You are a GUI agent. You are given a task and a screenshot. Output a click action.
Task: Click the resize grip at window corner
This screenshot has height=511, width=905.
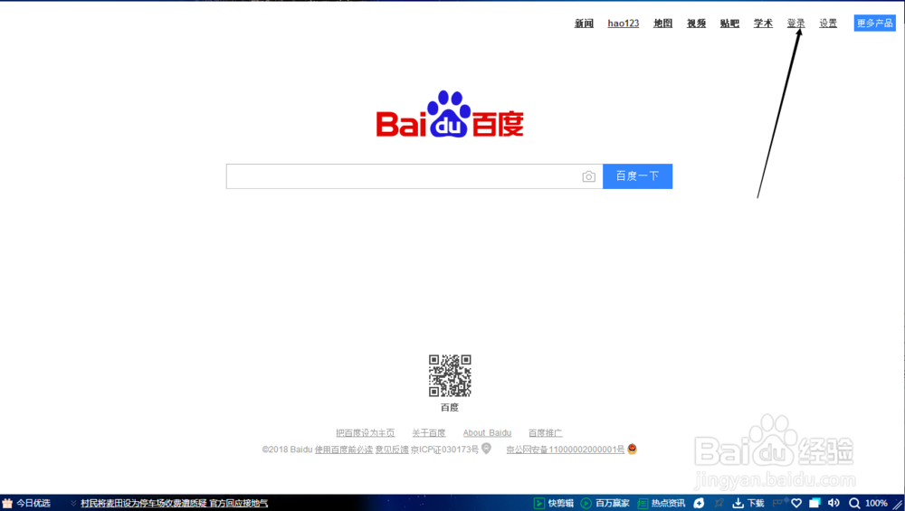pyautogui.click(x=898, y=505)
